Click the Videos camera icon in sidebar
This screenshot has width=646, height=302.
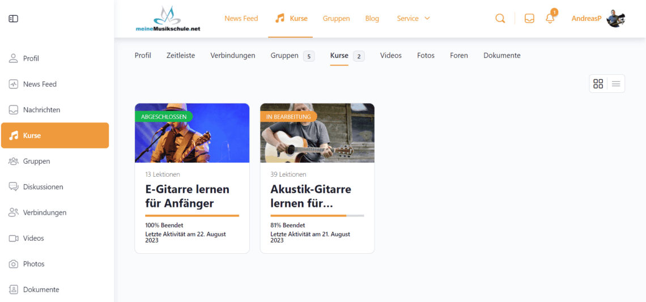tap(14, 238)
